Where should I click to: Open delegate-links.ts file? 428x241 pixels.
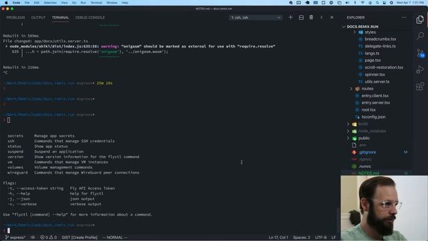380,46
